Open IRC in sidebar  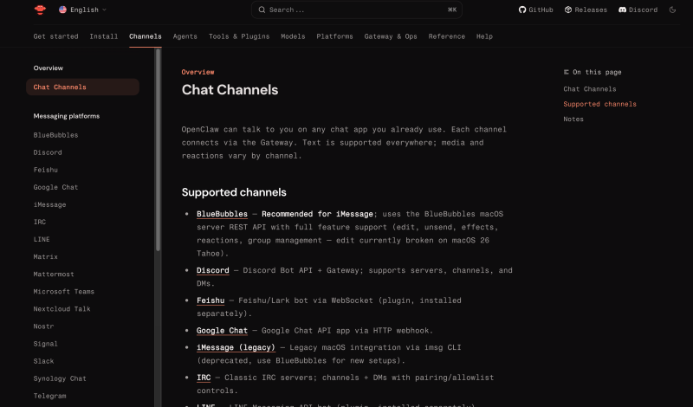[x=40, y=222]
